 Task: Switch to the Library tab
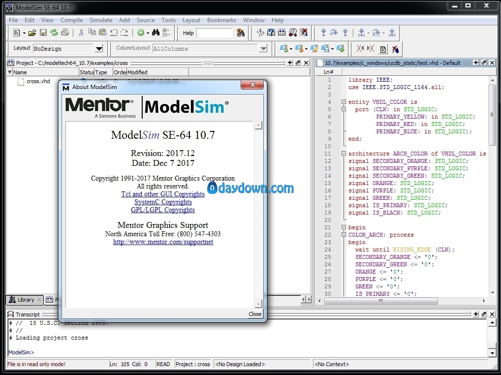pos(25,300)
